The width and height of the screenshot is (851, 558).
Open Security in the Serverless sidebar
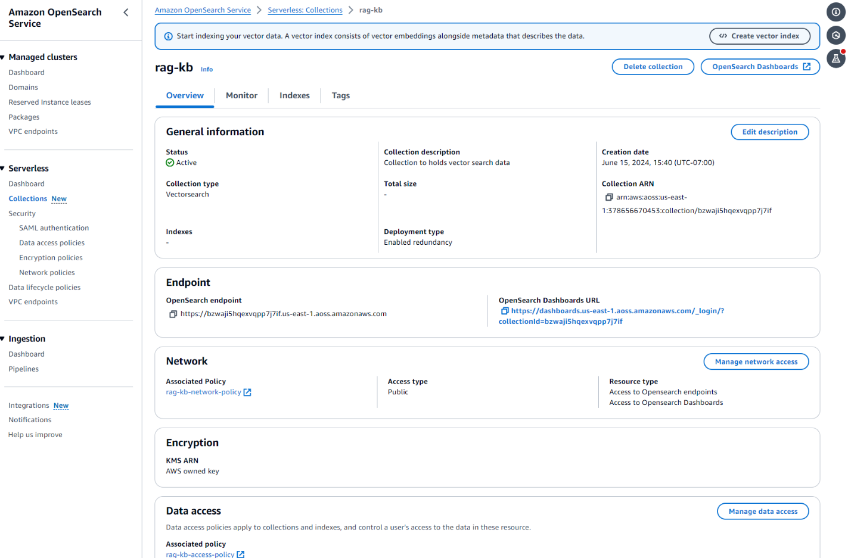(22, 214)
